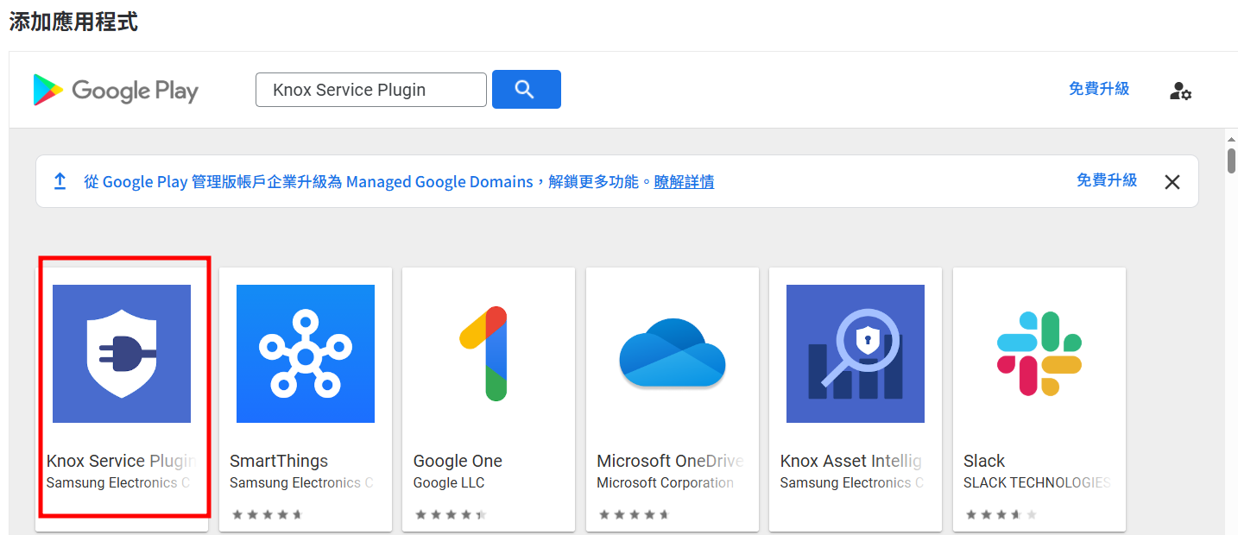Image resolution: width=1238 pixels, height=535 pixels.
Task: Click the 免費升級 link in the header
Action: (x=1099, y=89)
